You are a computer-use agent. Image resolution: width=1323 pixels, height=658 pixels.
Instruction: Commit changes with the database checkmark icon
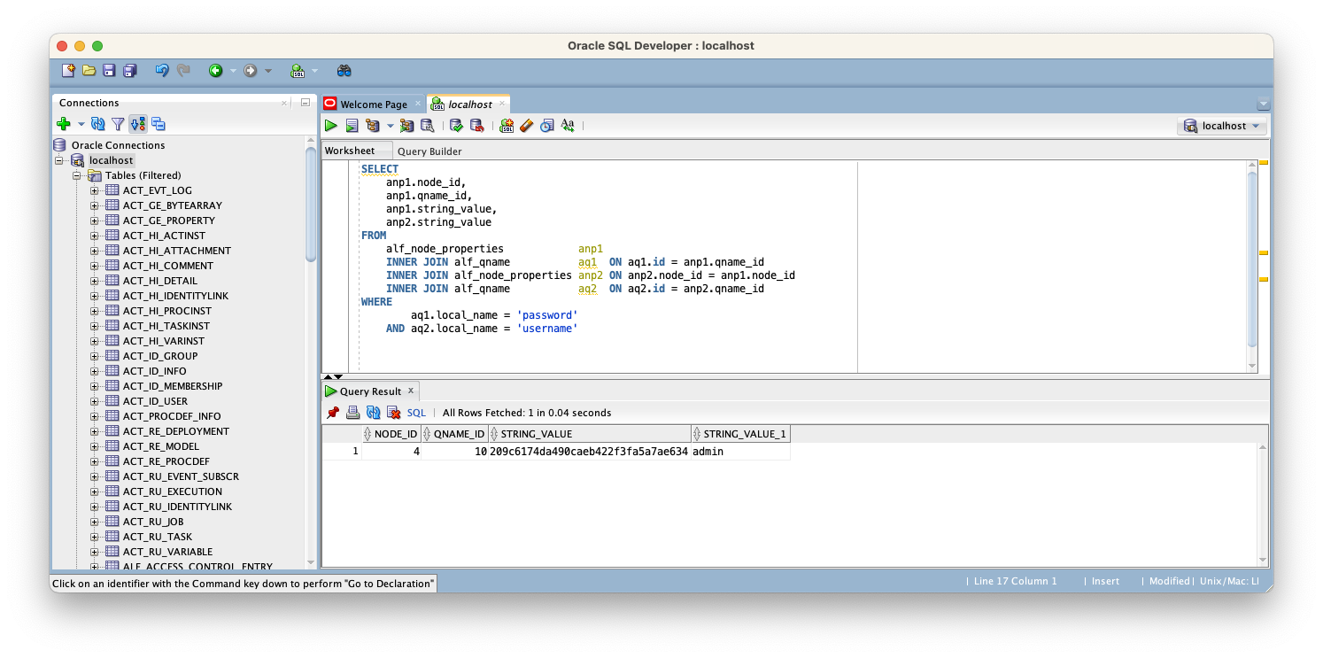pos(456,126)
